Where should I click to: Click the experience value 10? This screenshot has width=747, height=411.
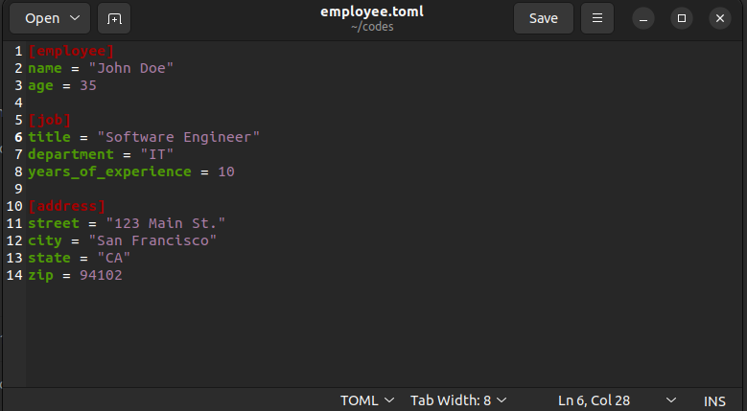(x=226, y=171)
